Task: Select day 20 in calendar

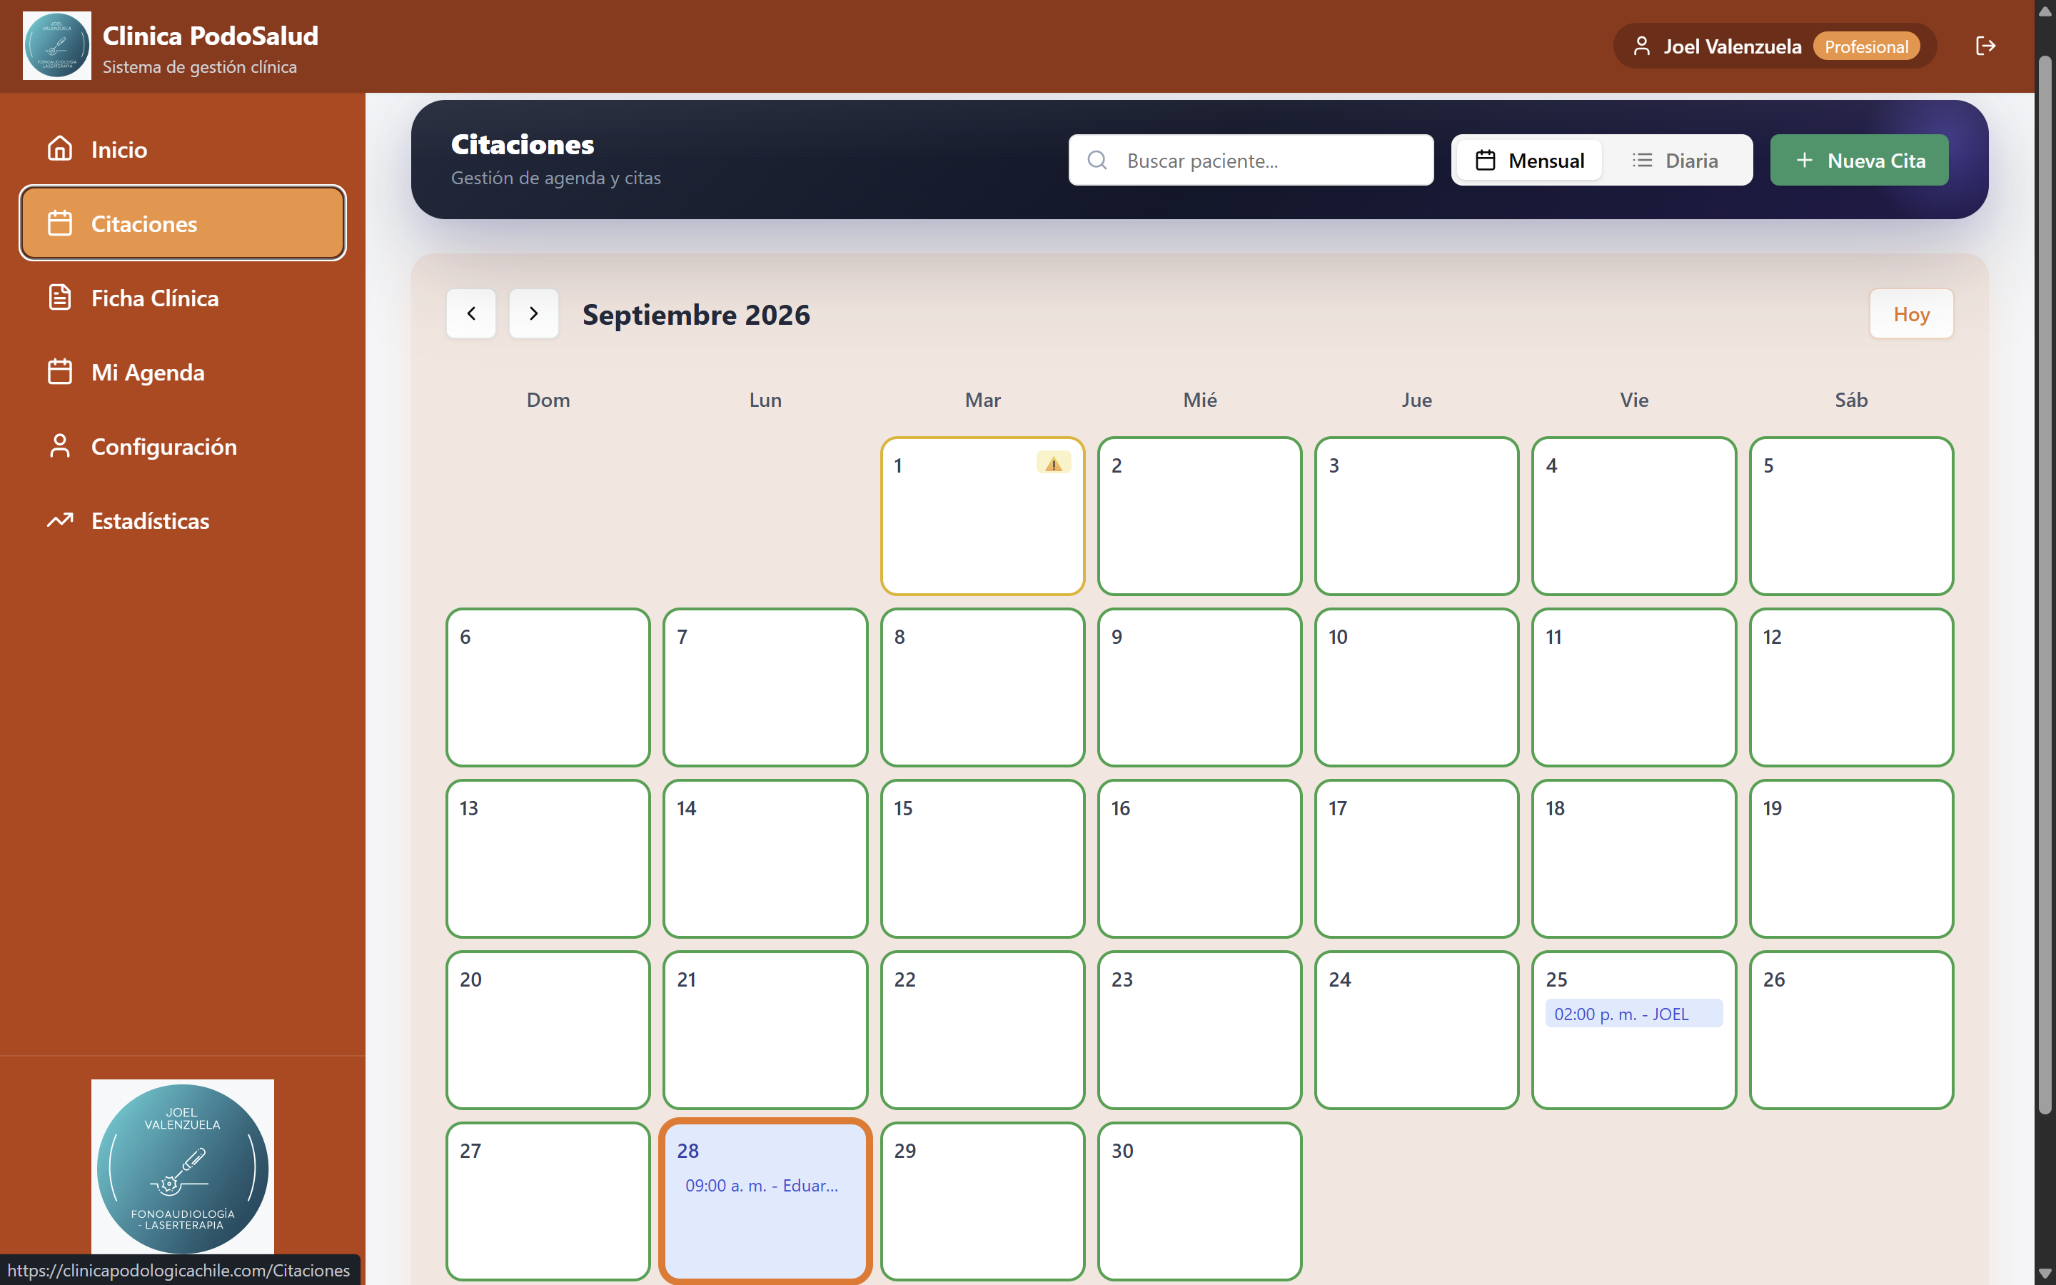Action: pos(548,1029)
